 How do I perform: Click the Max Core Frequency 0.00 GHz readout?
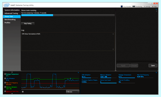(145, 76)
